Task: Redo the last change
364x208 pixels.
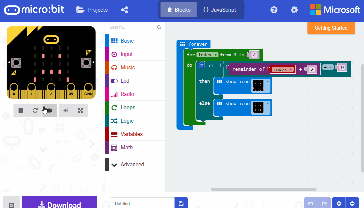Action: (324, 203)
